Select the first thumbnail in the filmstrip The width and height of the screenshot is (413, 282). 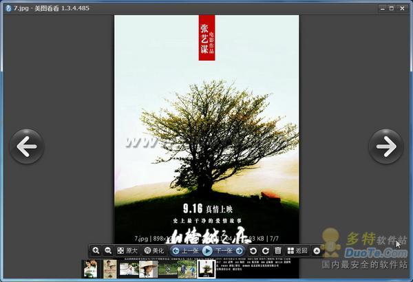point(90,269)
